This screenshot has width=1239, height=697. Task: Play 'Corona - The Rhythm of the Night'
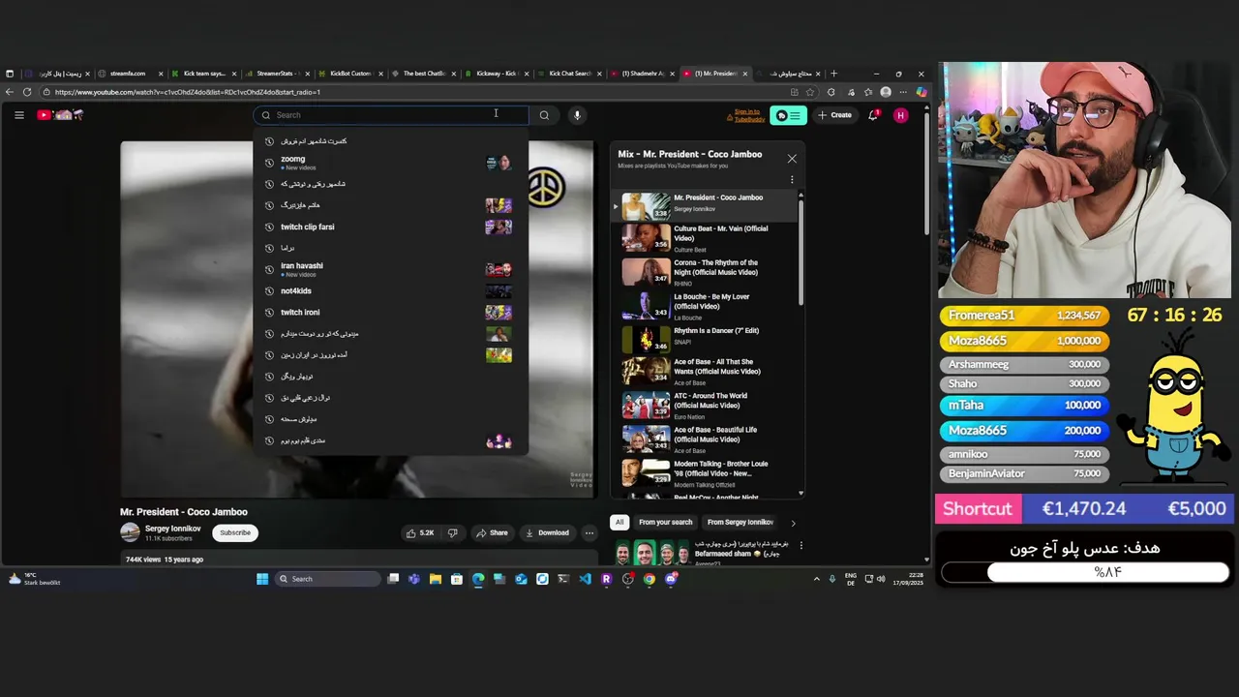point(707,271)
